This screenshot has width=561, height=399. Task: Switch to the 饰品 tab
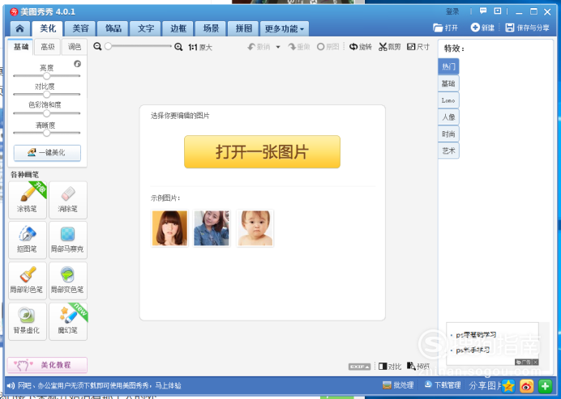click(x=113, y=28)
